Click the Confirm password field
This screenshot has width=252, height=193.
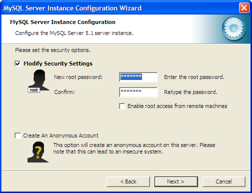(138, 92)
